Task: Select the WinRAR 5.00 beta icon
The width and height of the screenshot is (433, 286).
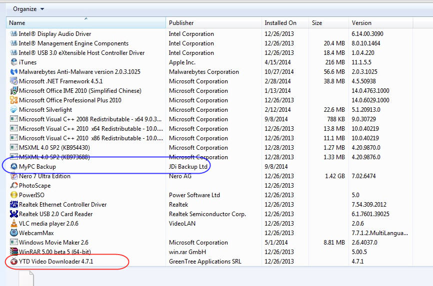Action: pyautogui.click(x=14, y=252)
